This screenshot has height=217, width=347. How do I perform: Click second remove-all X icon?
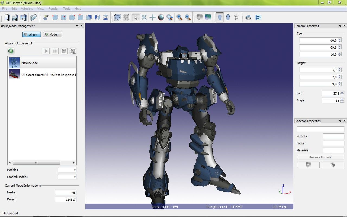73,51
